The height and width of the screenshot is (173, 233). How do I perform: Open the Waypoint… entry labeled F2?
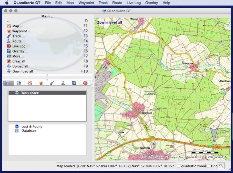tap(47, 31)
